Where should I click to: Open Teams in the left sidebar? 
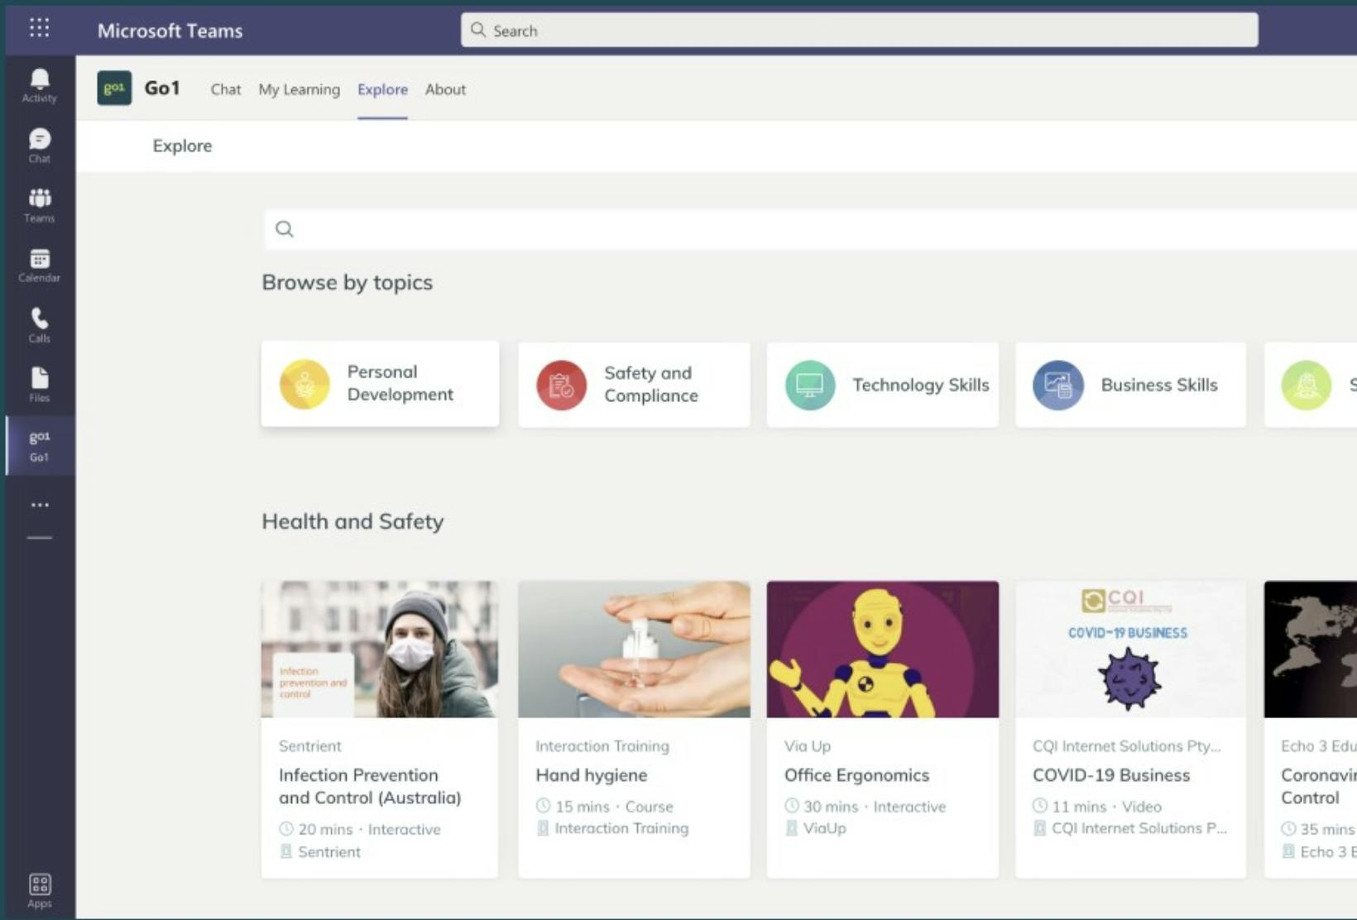[39, 205]
